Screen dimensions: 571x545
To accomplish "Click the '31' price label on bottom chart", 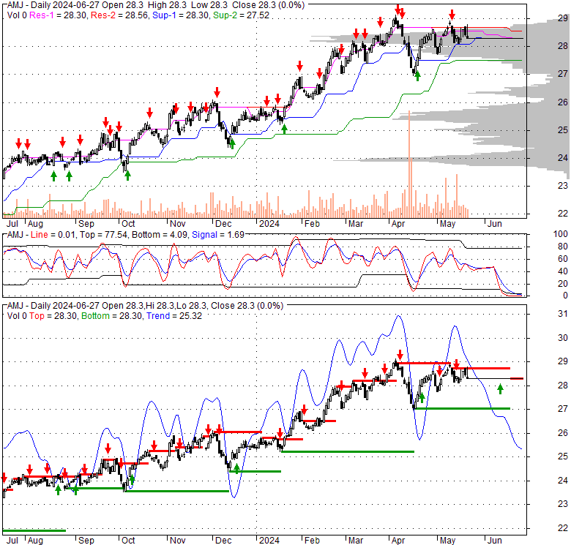I will click(x=563, y=314).
